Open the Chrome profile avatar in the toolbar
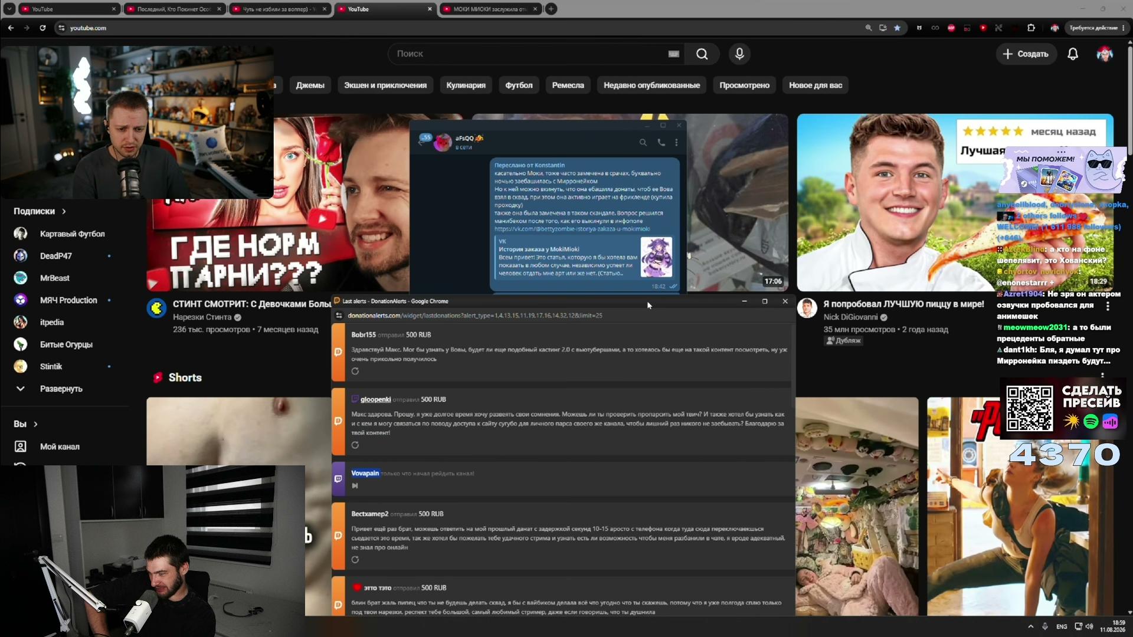Screen dimensions: 1133x637 1055,28
